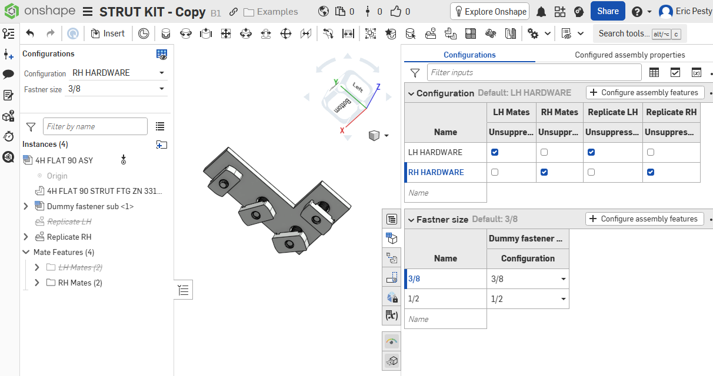This screenshot has height=376, width=713.
Task: Click the Filter inputs search field
Action: [534, 73]
